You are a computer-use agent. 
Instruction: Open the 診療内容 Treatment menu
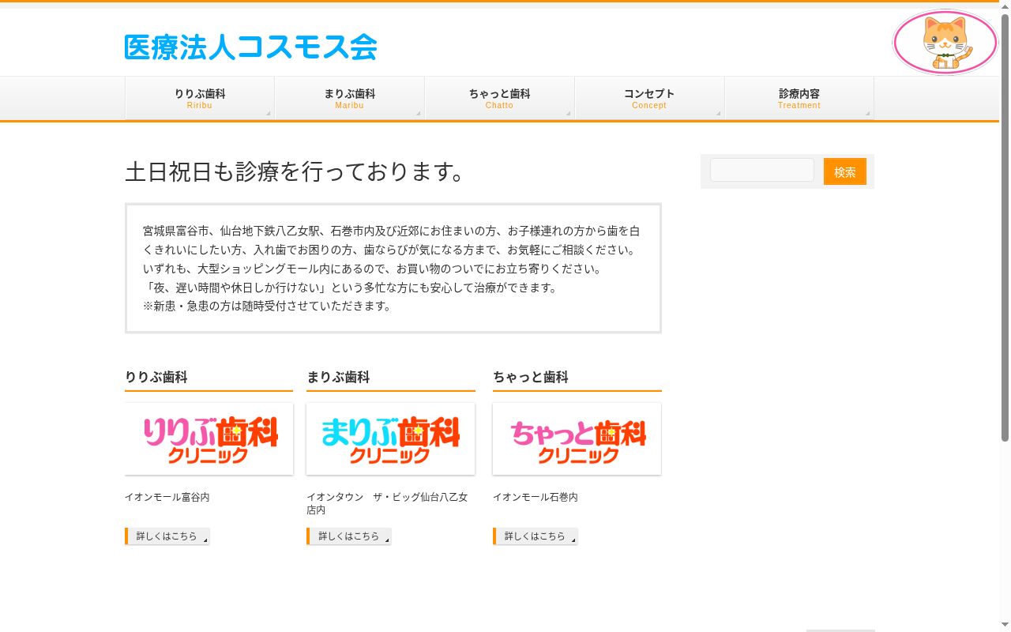(x=799, y=99)
